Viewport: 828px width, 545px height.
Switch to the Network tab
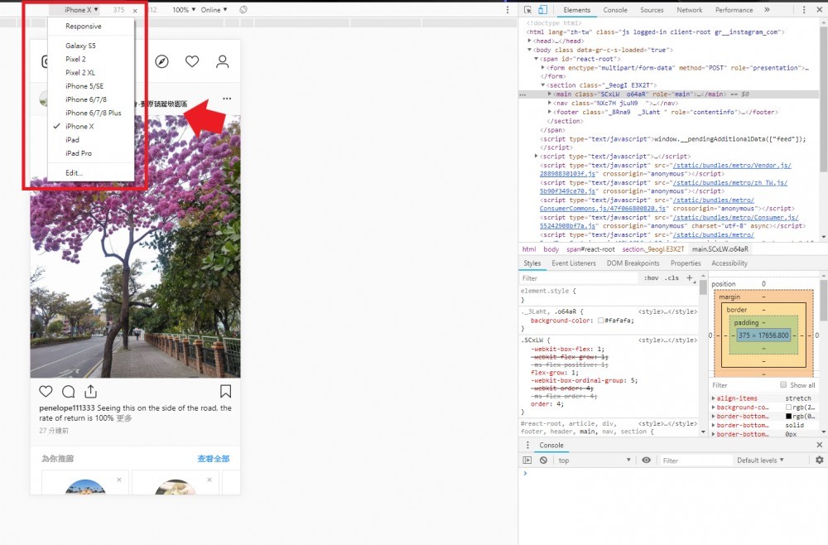click(689, 9)
